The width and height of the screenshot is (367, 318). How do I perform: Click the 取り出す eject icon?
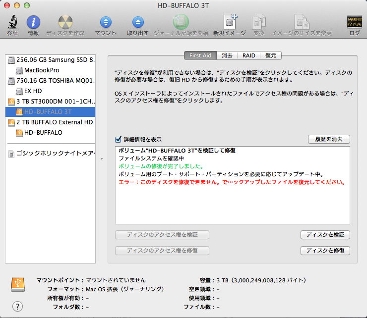coord(138,22)
